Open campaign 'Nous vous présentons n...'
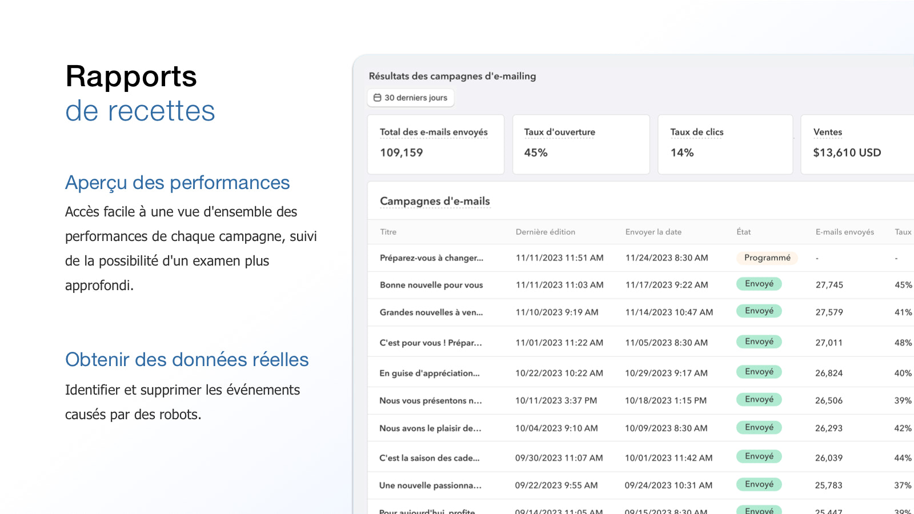Viewport: 914px width, 514px height. coord(430,401)
